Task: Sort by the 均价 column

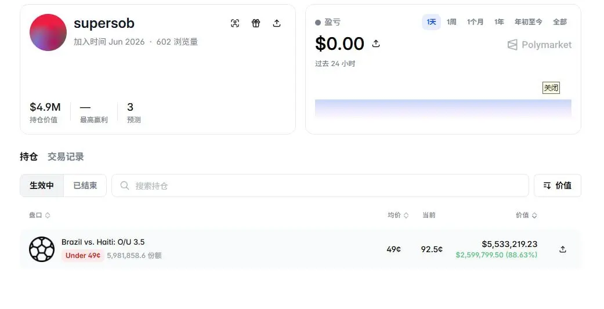Action: point(398,215)
